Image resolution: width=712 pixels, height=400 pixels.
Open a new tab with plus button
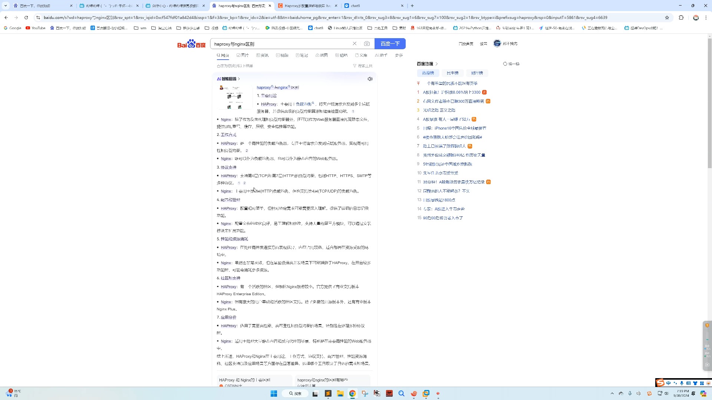click(412, 6)
